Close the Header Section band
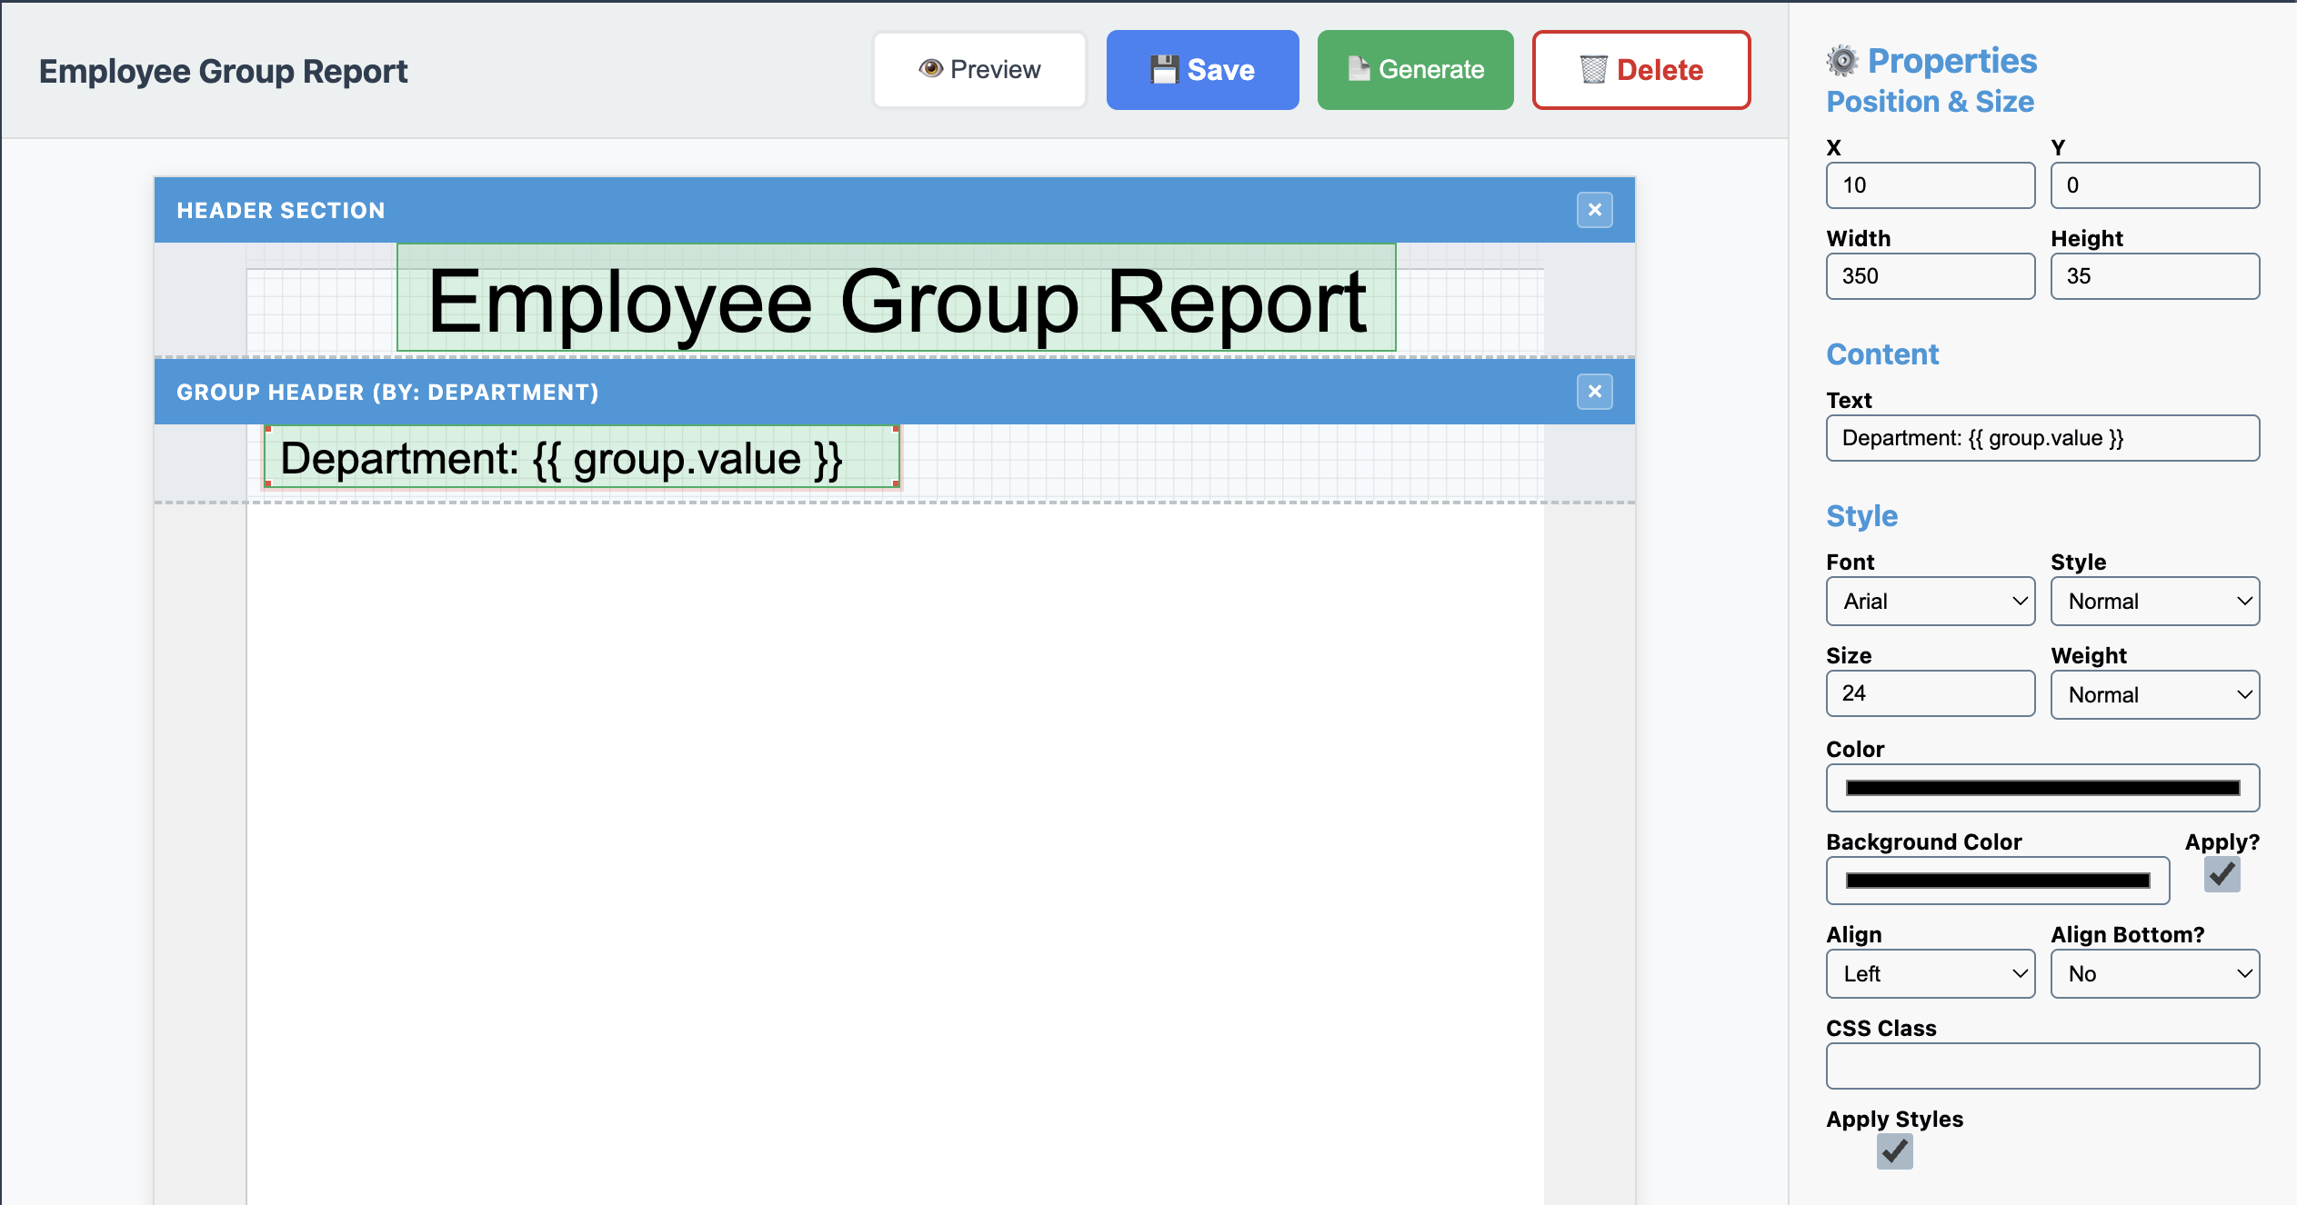Image resolution: width=2297 pixels, height=1205 pixels. [1594, 210]
